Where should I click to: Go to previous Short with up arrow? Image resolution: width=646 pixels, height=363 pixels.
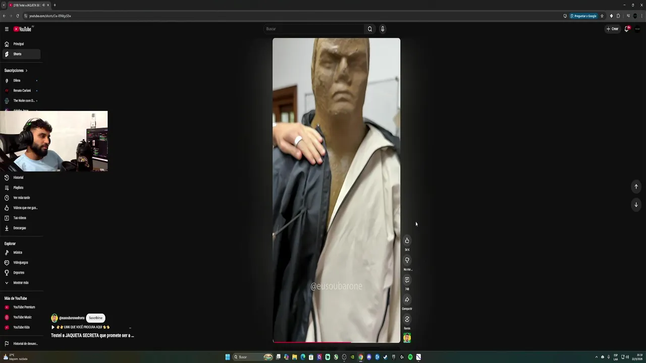point(636,187)
